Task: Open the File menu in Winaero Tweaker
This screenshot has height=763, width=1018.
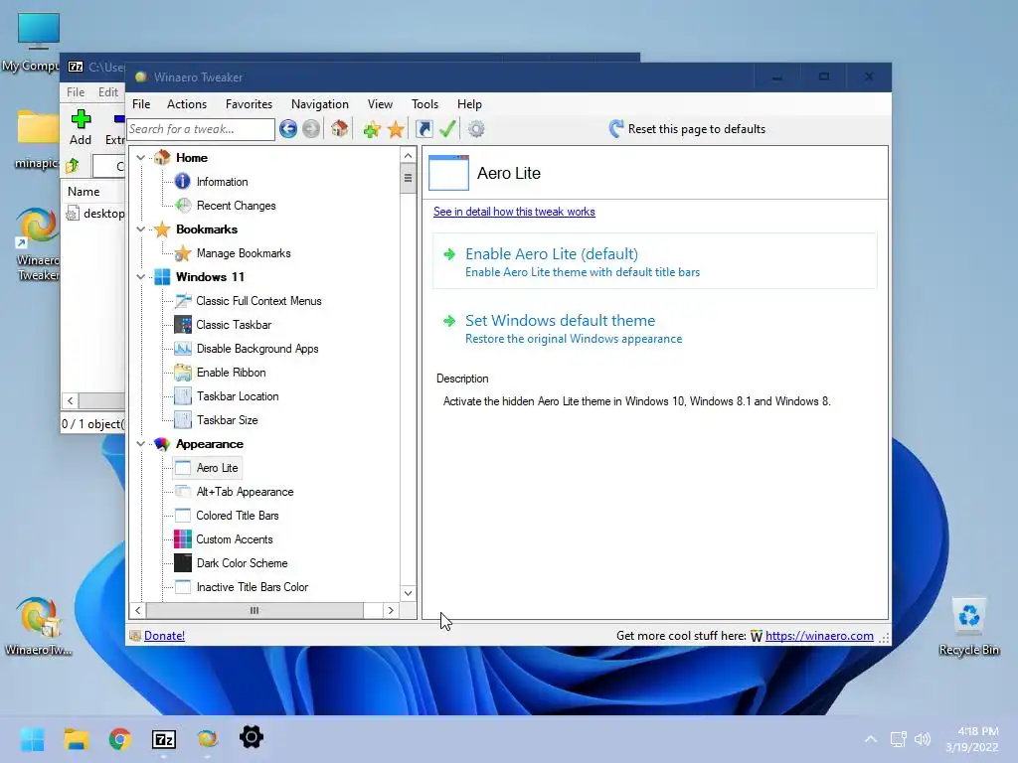Action: [x=141, y=103]
